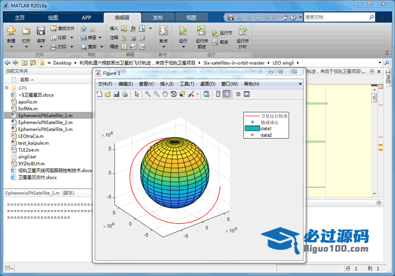Open the brush color dropdown in Figure 1
This screenshot has width=395, height=276.
point(197,94)
